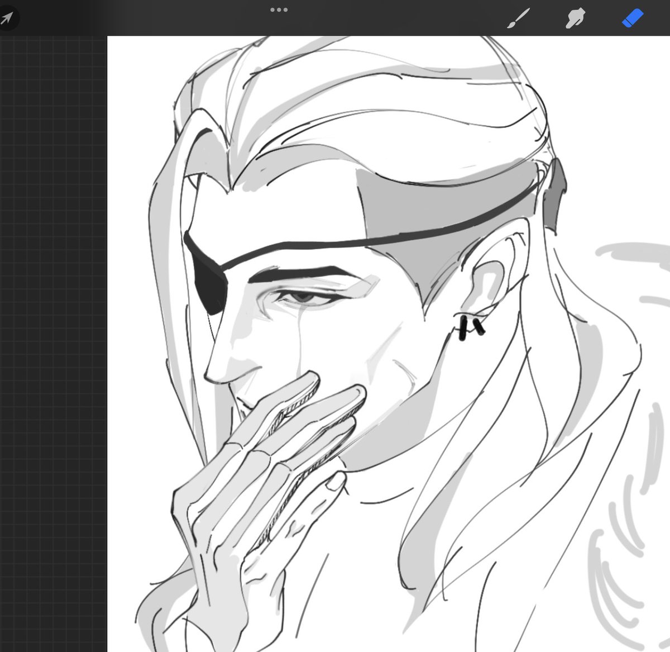Tap the active blue Eraser tool
Screen dimensions: 670x652
point(633,18)
